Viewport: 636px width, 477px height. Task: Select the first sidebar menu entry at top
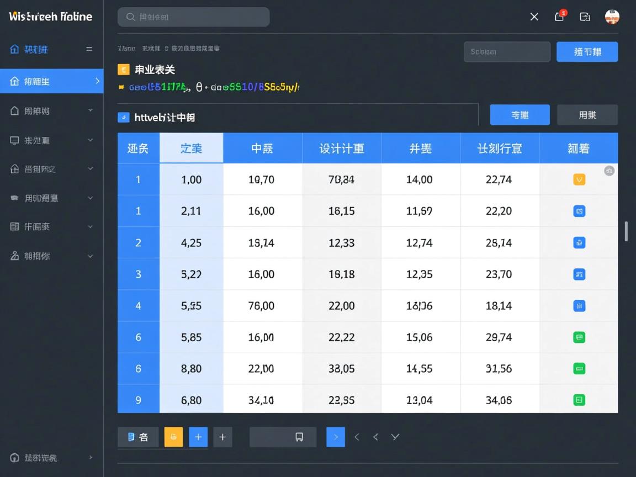[x=49, y=49]
